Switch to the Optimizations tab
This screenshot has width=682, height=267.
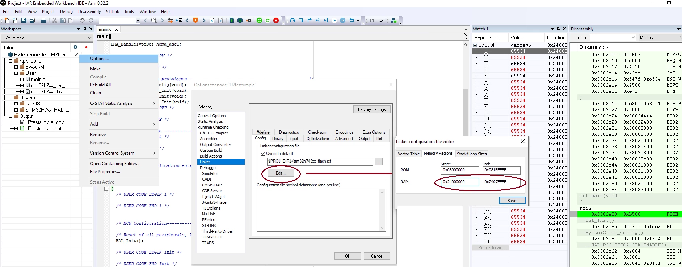317,139
